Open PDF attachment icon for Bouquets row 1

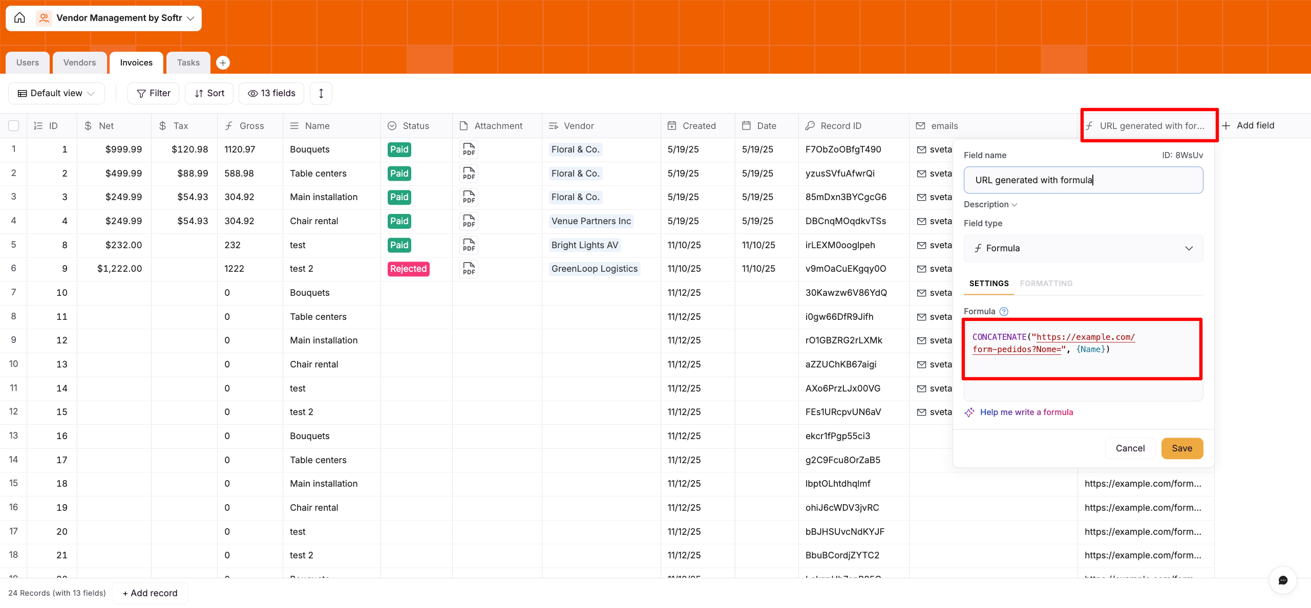469,149
